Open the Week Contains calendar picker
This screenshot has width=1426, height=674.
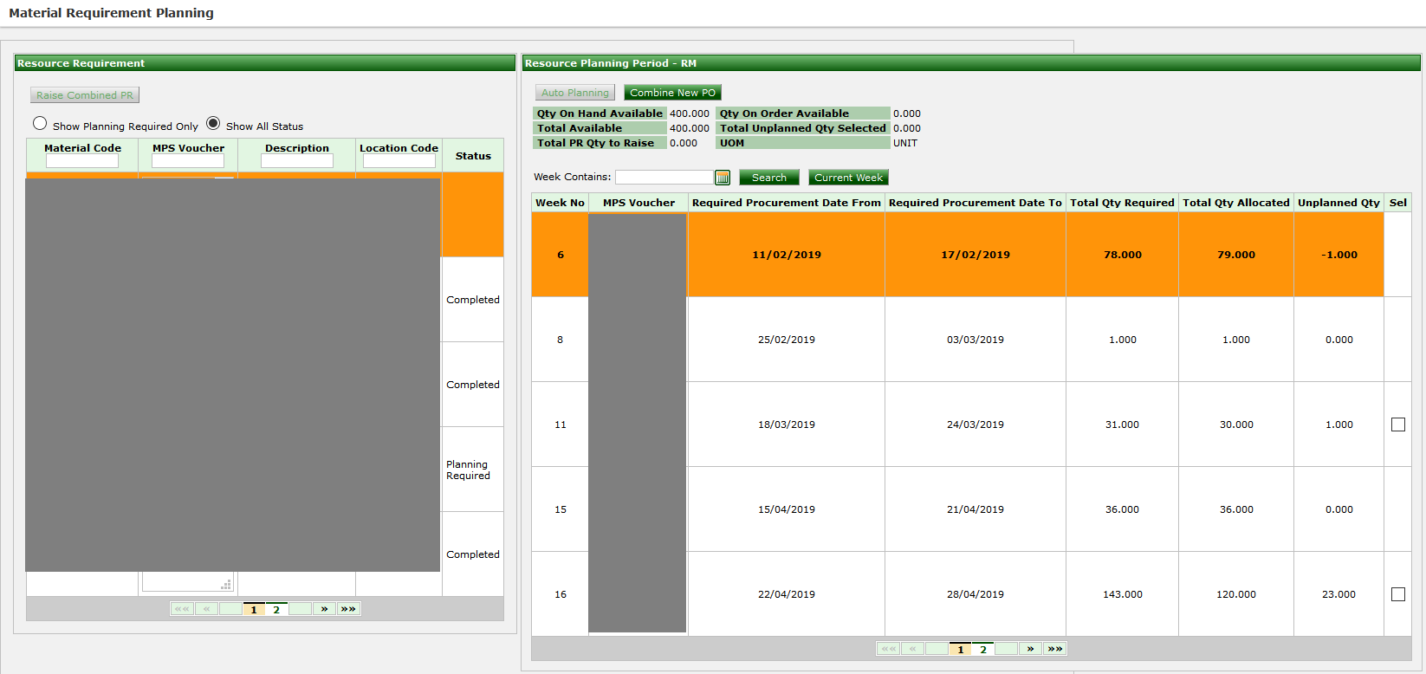click(723, 178)
